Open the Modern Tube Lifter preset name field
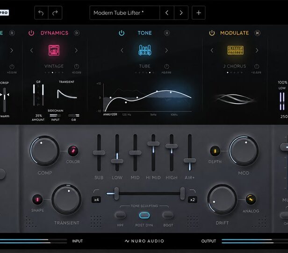288x253 pixels. point(125,13)
